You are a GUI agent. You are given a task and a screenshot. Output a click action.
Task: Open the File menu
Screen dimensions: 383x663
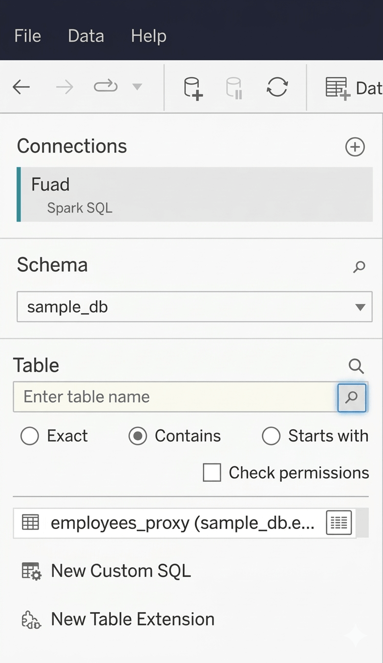28,36
